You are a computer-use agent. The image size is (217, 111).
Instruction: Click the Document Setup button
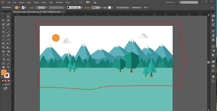click(123, 7)
